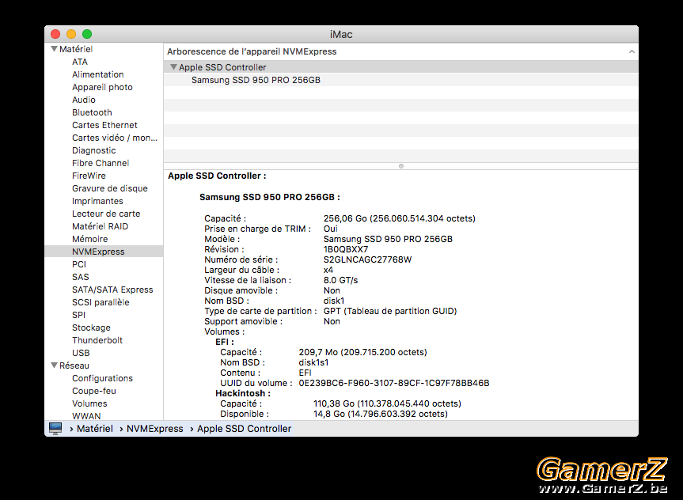Collapse the Réseau section triangle
The width and height of the screenshot is (683, 500).
[55, 365]
